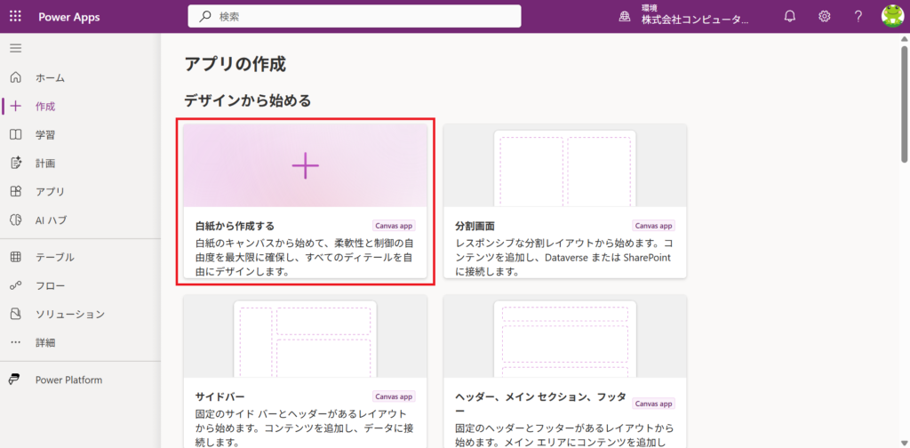Click Canvas app badge on ヘッダー card
This screenshot has width=910, height=448.
(654, 404)
